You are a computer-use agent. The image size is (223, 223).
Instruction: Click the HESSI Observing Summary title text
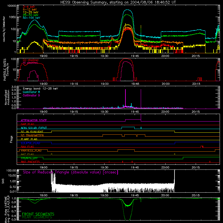point(118,3)
